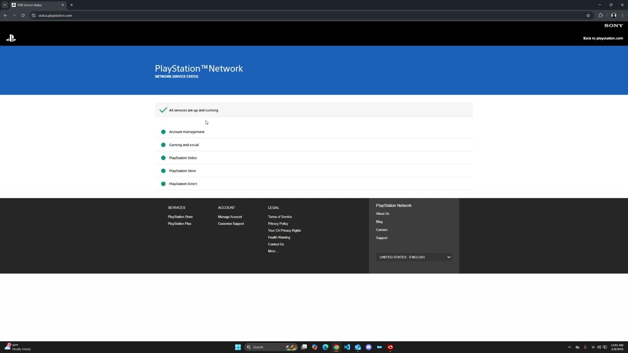628x353 pixels.
Task: Switch to Google Chrome on the taskbar
Action: point(336,347)
